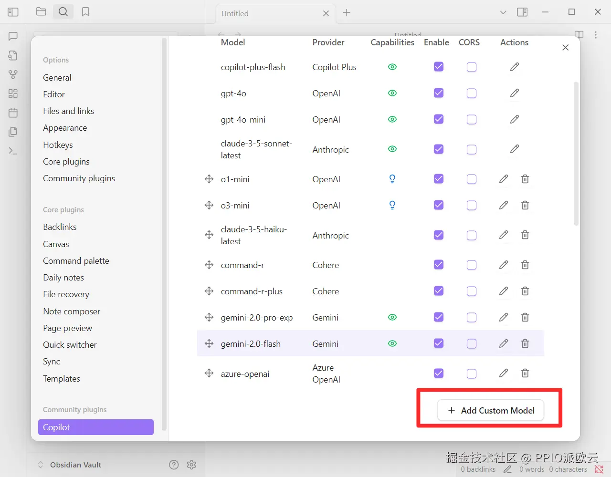Open the file explorer folder icon
Viewport: 611px width, 477px height.
(41, 12)
